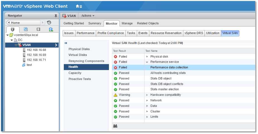Click the failed icon for Physical disk
The image size is (258, 134).
click(116, 56)
